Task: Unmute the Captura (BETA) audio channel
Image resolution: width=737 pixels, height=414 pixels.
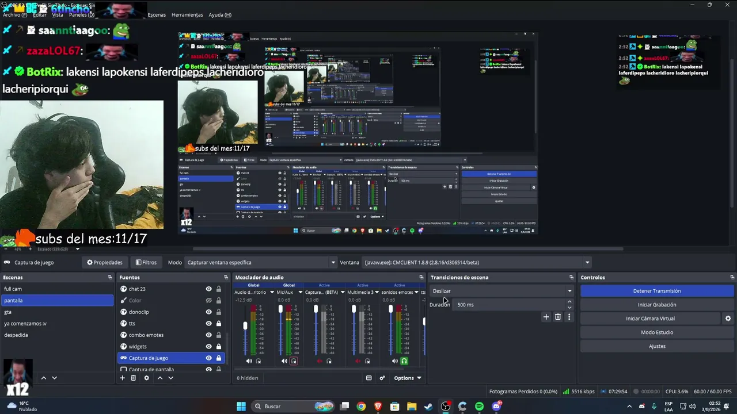Action: pos(320,361)
